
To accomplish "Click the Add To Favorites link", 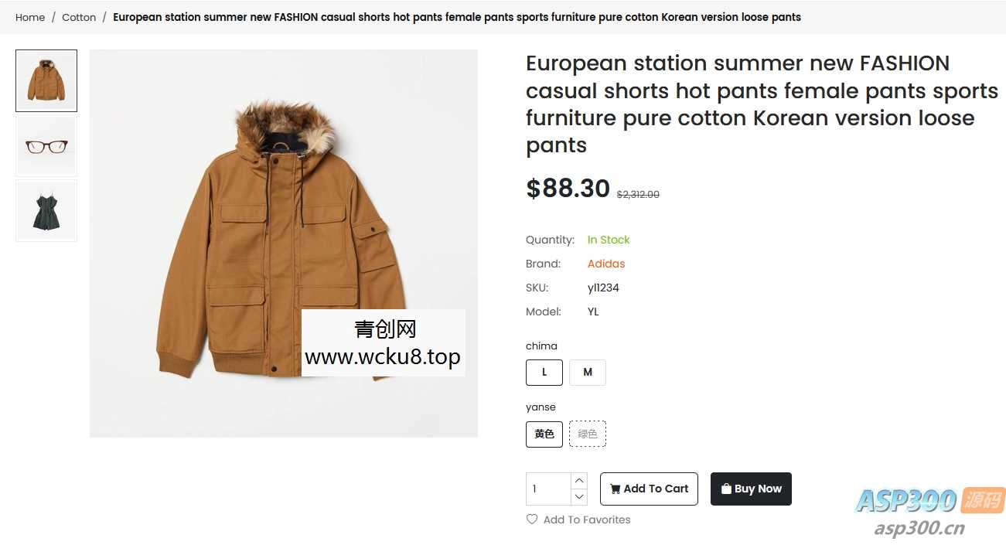I will (587, 519).
